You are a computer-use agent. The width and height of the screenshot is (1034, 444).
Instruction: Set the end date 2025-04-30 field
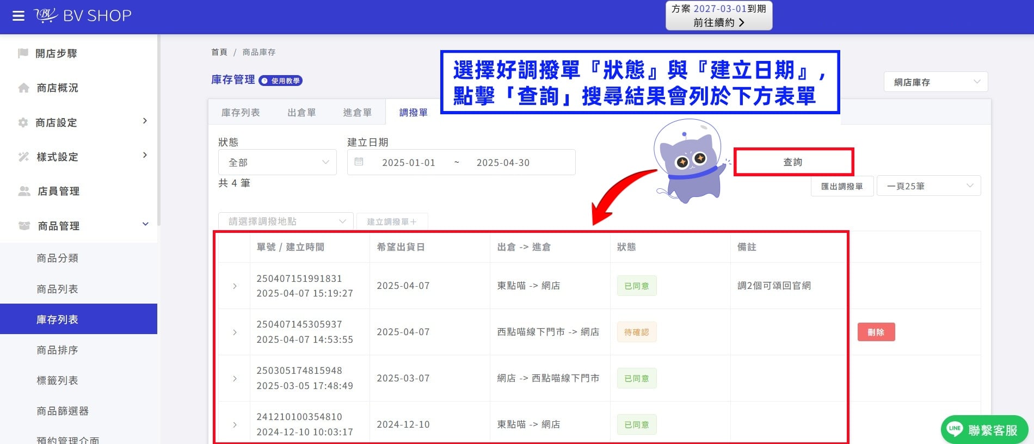pyautogui.click(x=503, y=163)
